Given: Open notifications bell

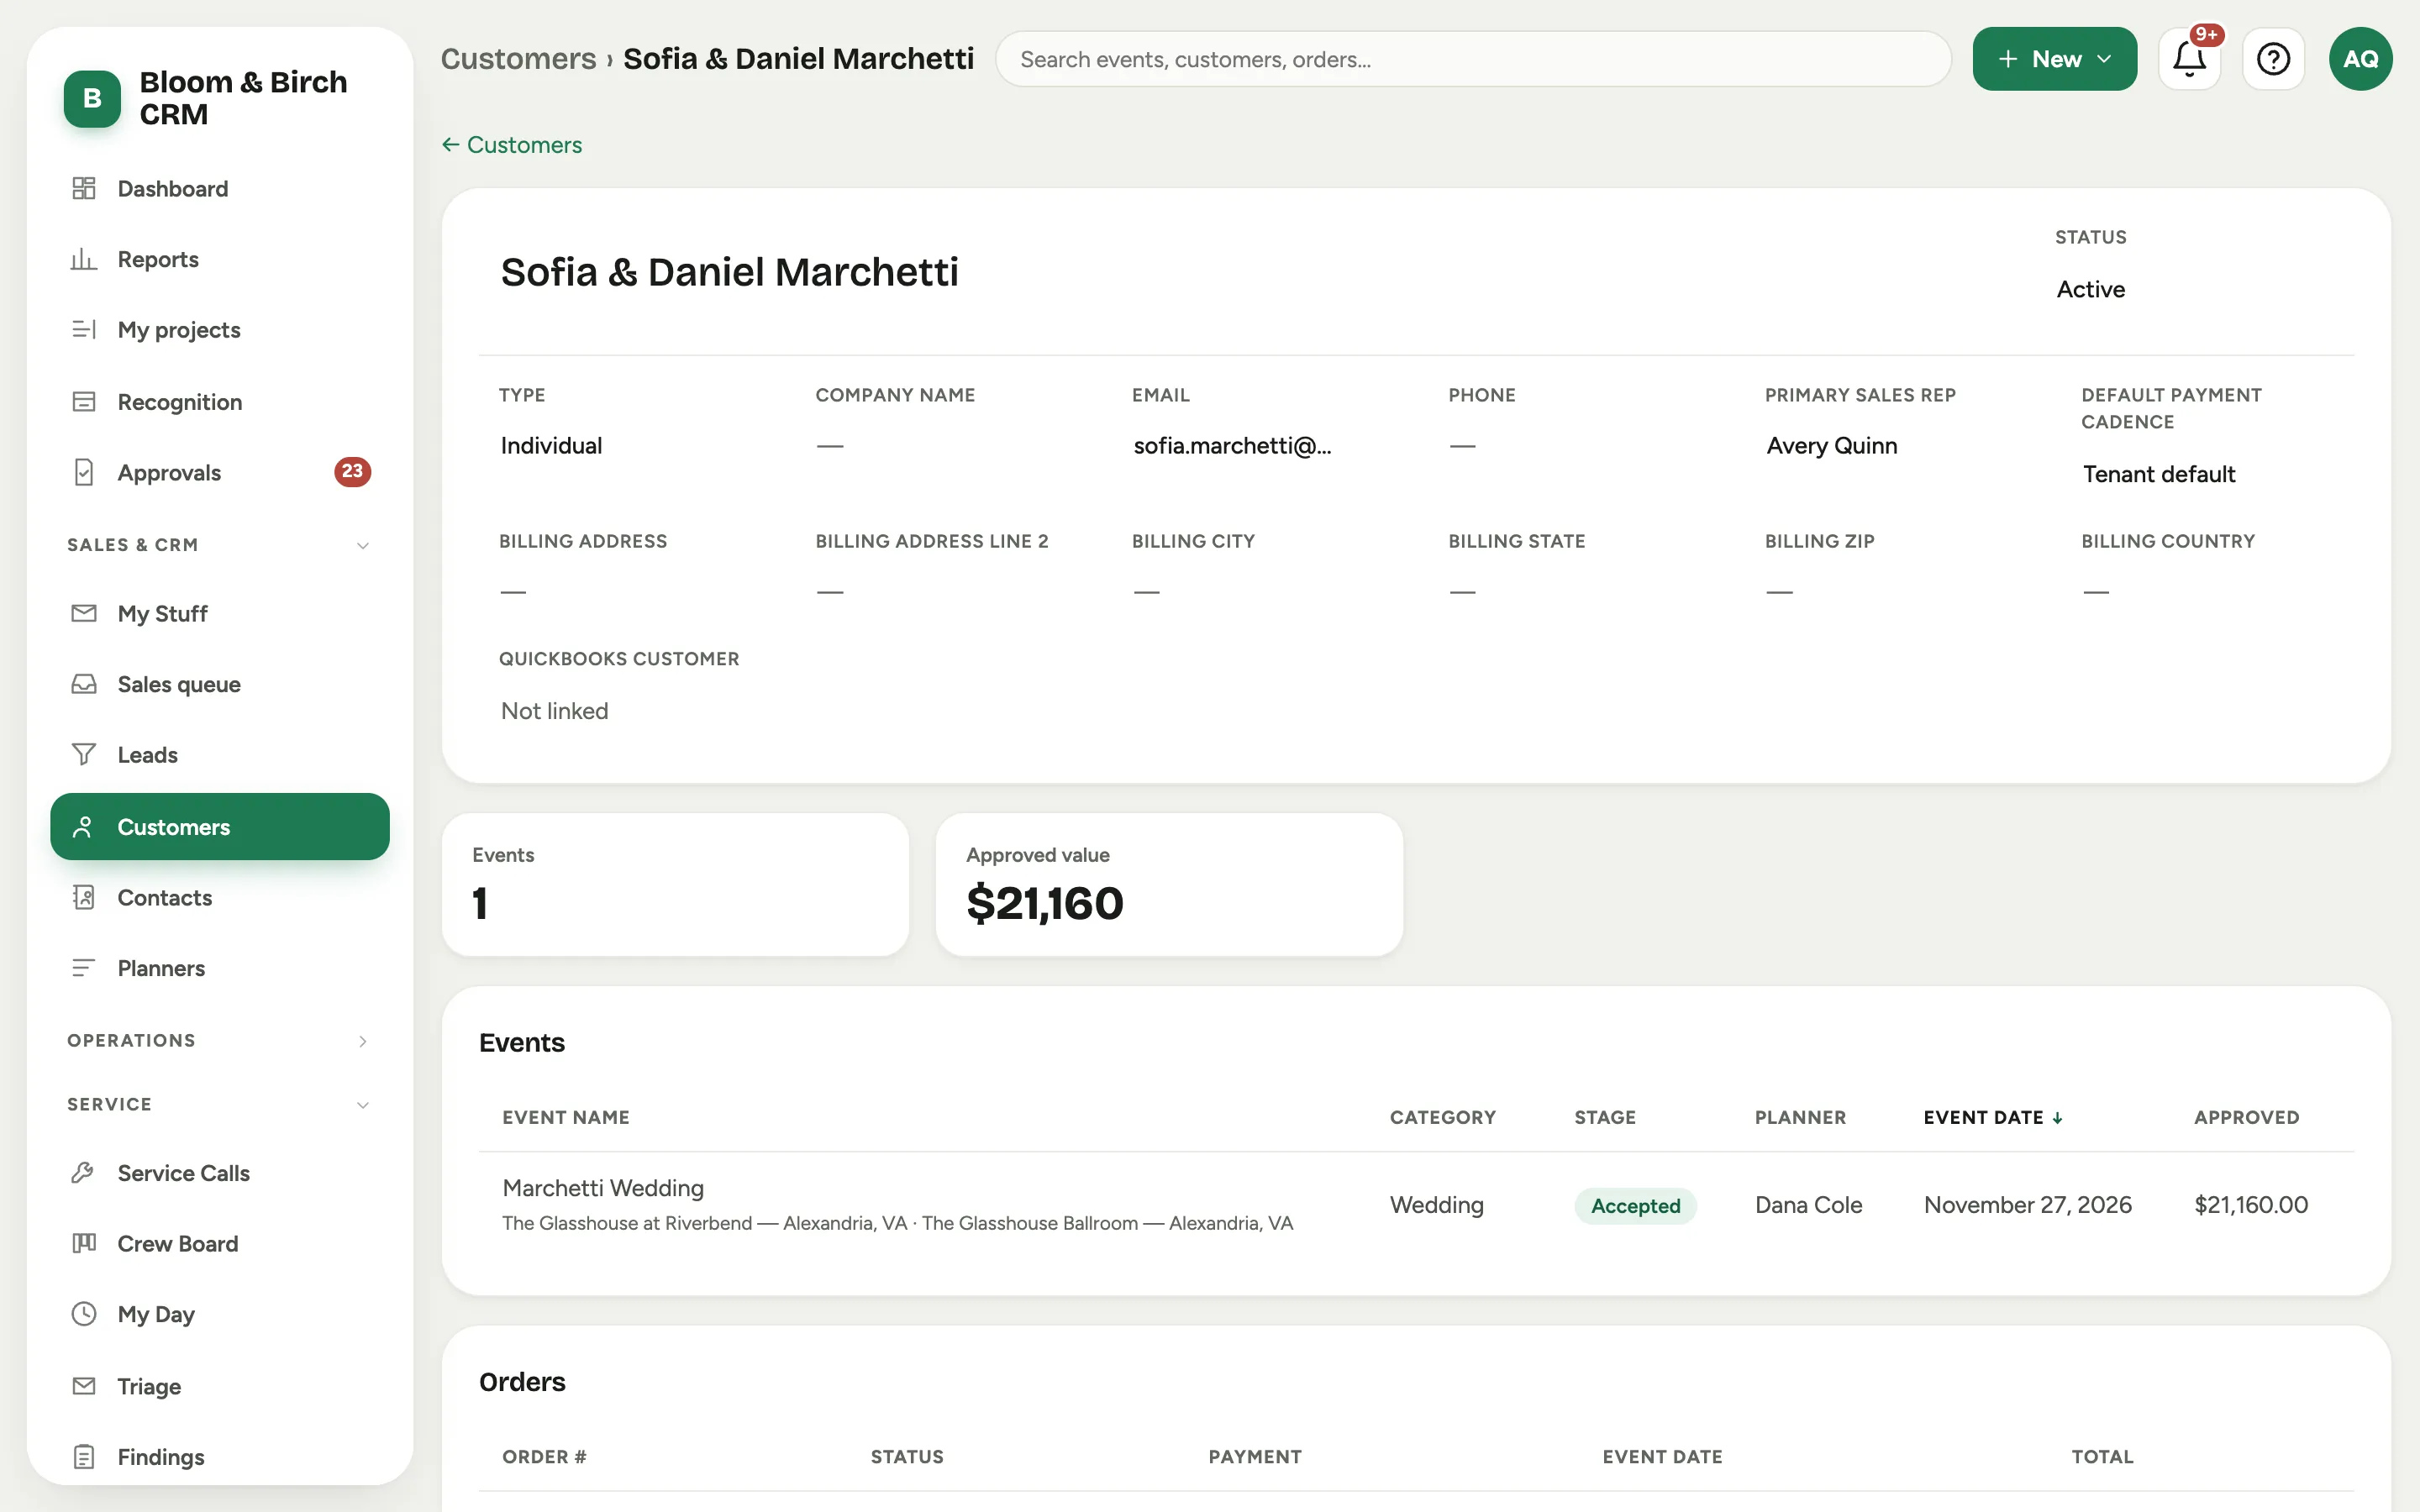Looking at the screenshot, I should coord(2189,59).
